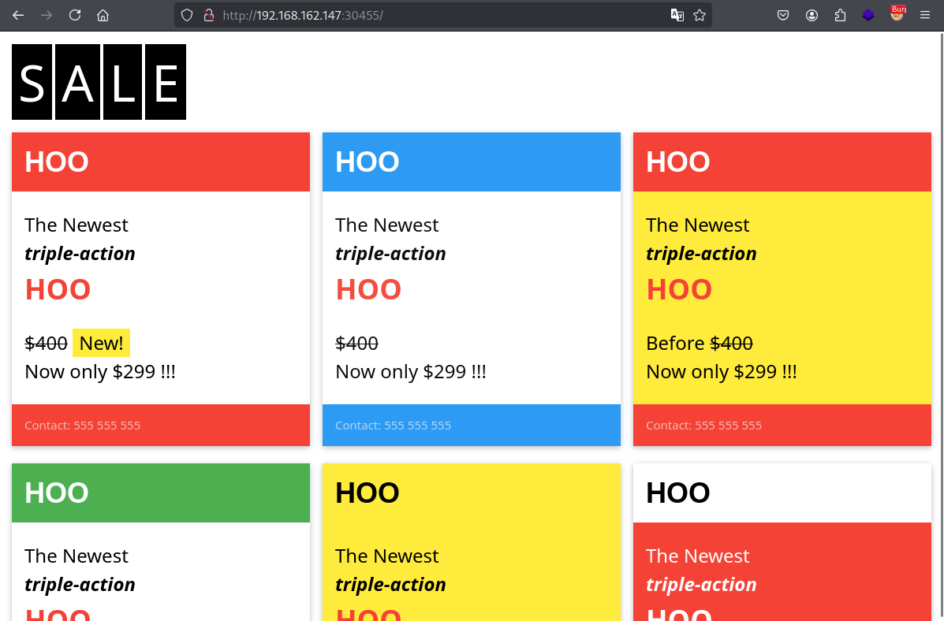
Task: Click the SALE logo letter E
Action: coord(166,82)
